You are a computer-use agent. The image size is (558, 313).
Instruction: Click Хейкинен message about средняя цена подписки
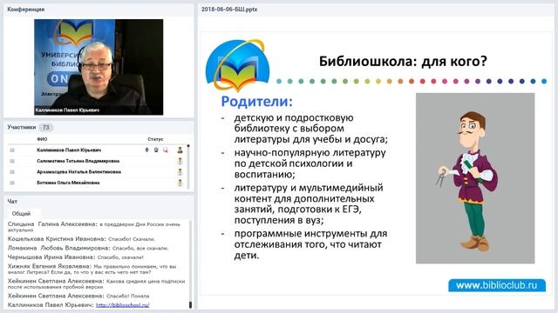96,284
